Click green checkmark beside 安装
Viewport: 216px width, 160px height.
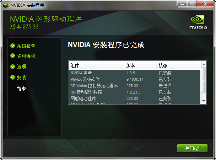pyautogui.click(x=12, y=78)
